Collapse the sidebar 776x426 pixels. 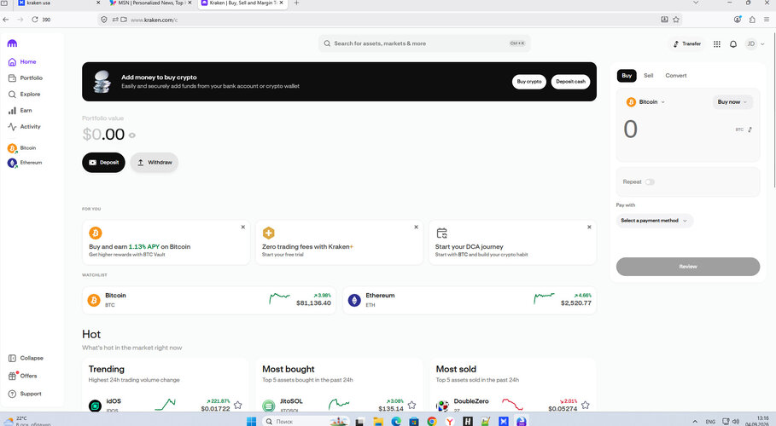point(26,359)
